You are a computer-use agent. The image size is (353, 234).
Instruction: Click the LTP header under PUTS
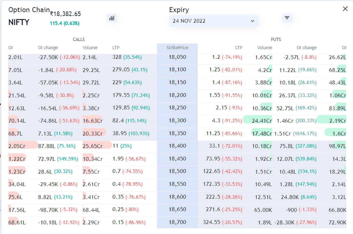point(239,48)
